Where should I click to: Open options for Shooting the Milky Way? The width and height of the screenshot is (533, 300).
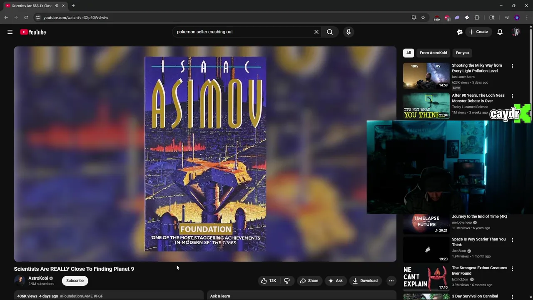(x=512, y=66)
